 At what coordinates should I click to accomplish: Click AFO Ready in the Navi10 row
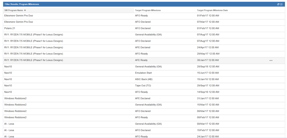coord(141,92)
